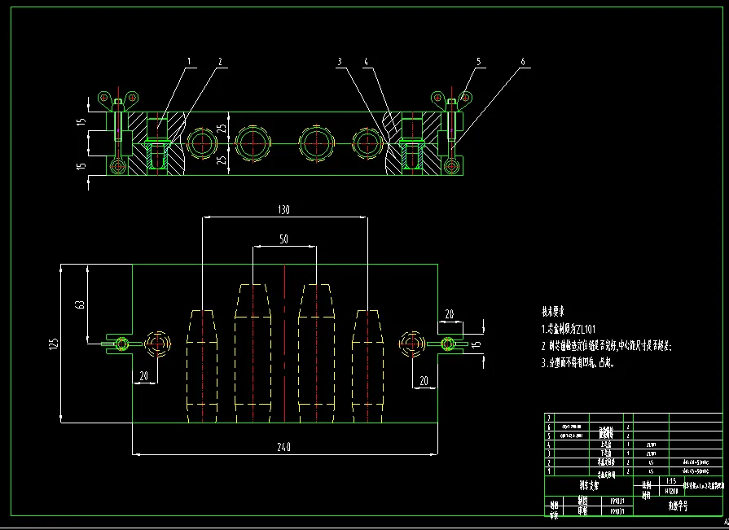Select technical requirement note number 3
Image resolution: width=729 pixels, height=530 pixels.
point(578,363)
